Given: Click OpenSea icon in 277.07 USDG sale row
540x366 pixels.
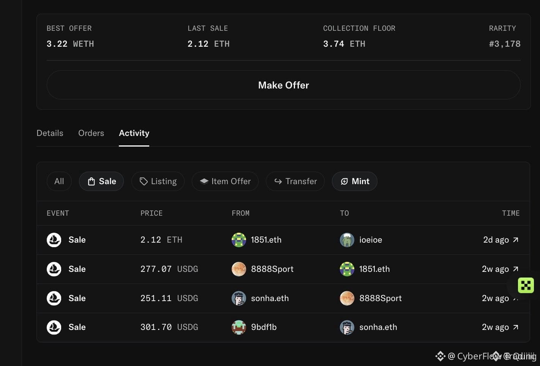Looking at the screenshot, I should pos(54,269).
